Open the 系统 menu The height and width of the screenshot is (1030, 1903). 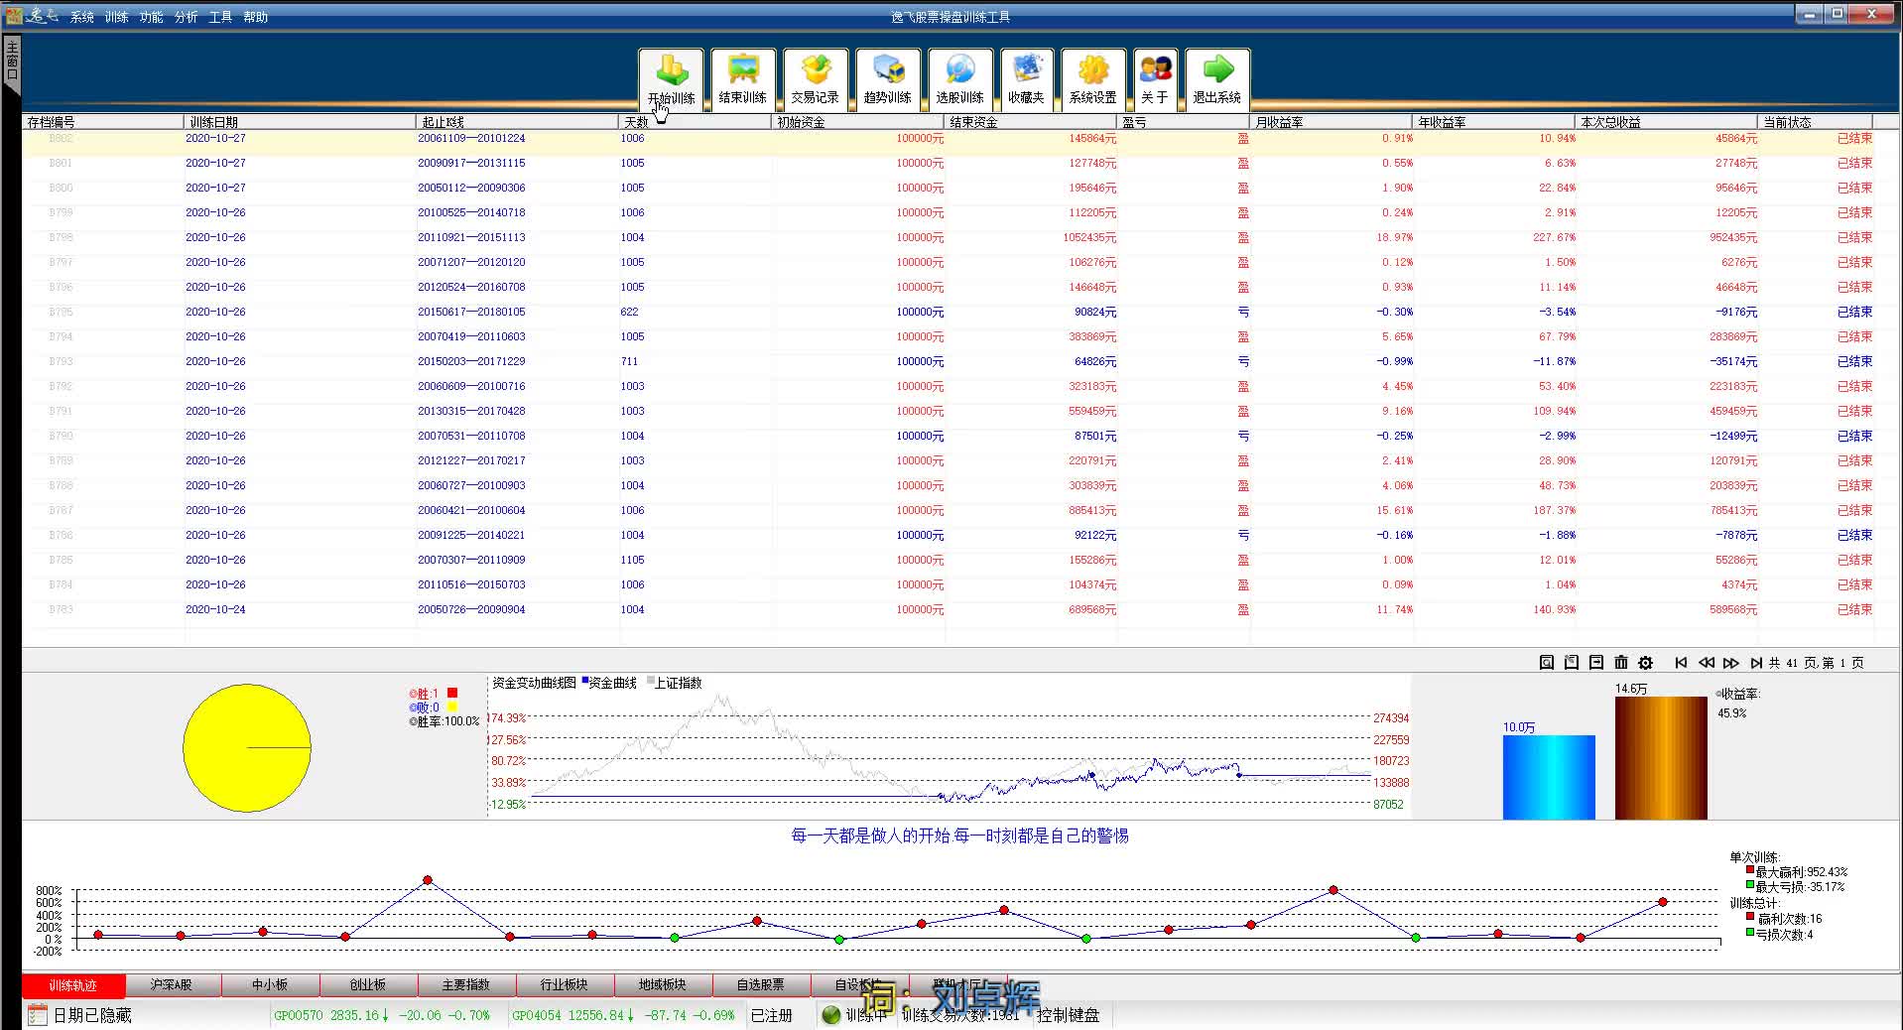coord(82,17)
